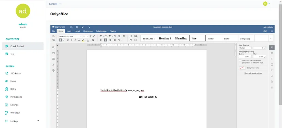Decrease paragraph indent
This screenshot has width=282, height=128.
(115, 36)
